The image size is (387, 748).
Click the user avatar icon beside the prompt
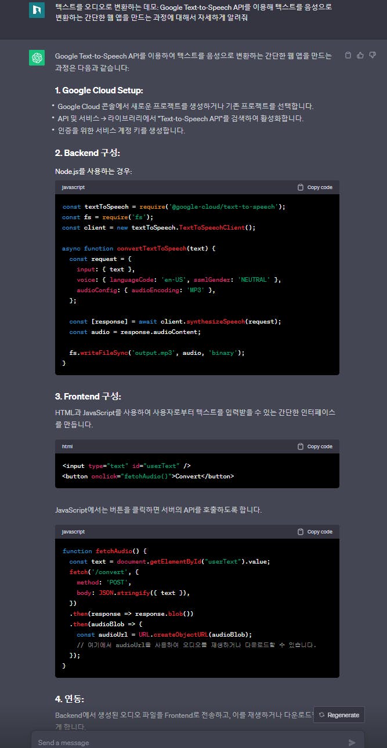pyautogui.click(x=37, y=10)
